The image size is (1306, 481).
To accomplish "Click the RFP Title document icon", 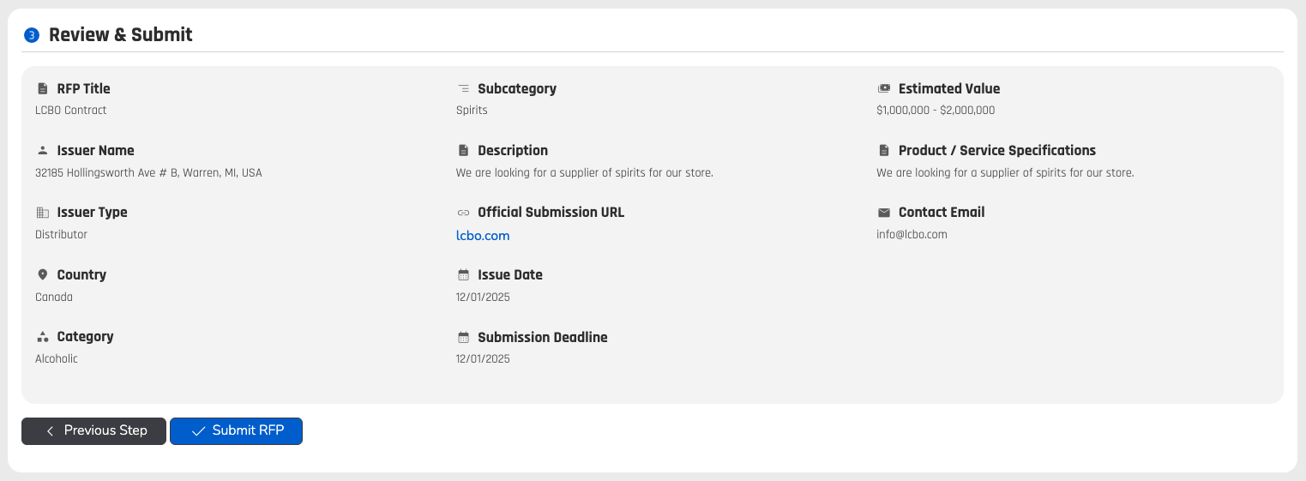I will click(43, 89).
